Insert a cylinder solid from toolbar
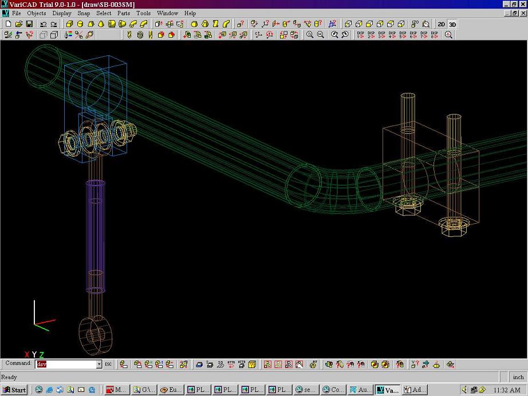Viewport: 528px width, 396px height. coord(80,24)
